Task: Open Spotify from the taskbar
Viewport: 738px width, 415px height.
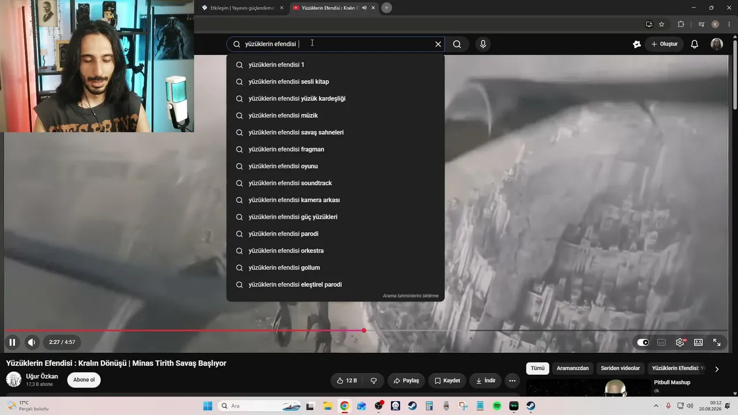Action: (x=497, y=406)
